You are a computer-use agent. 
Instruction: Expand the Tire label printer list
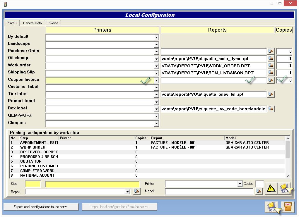(156, 94)
